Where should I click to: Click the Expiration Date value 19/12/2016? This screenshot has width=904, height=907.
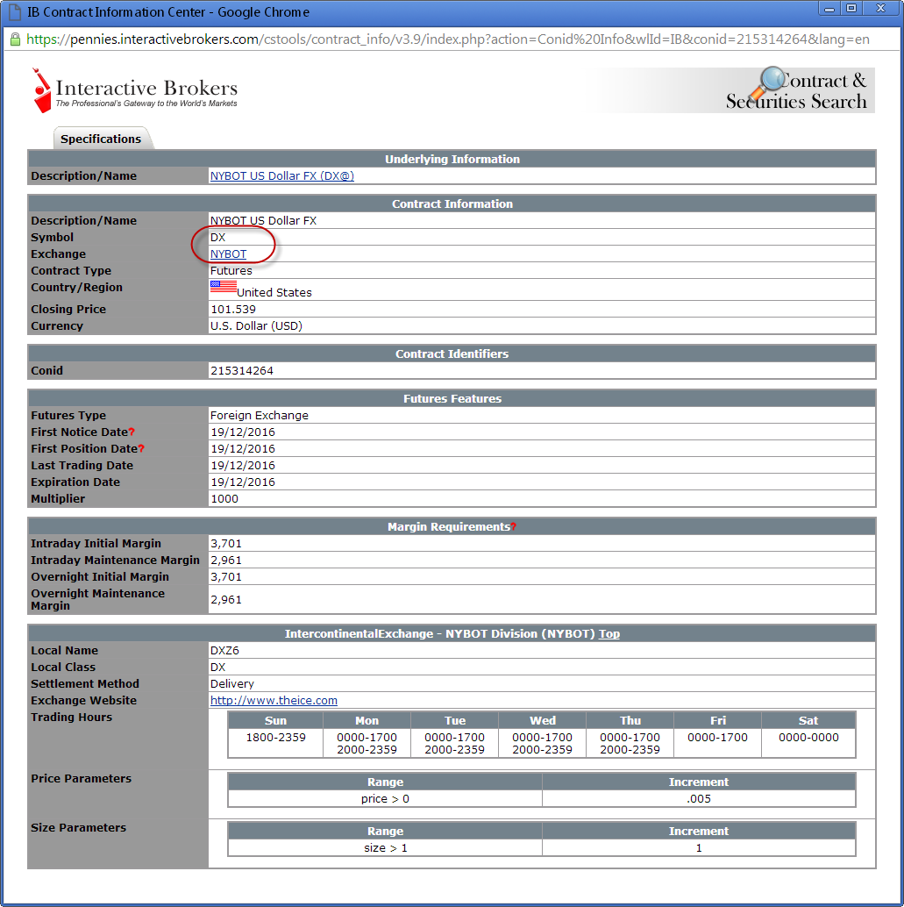[243, 482]
